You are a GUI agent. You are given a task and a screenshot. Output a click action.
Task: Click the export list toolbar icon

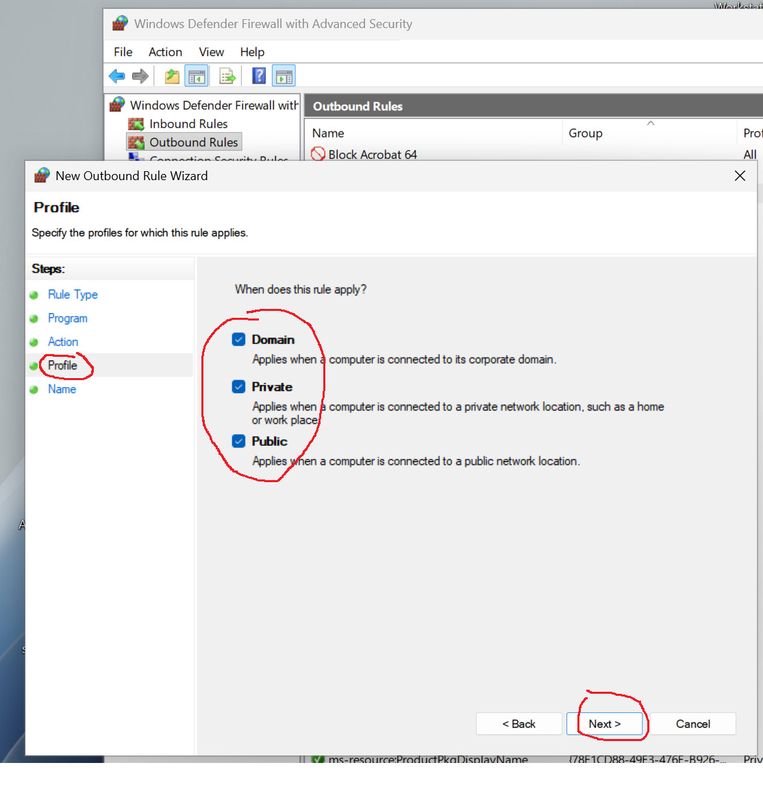click(227, 77)
